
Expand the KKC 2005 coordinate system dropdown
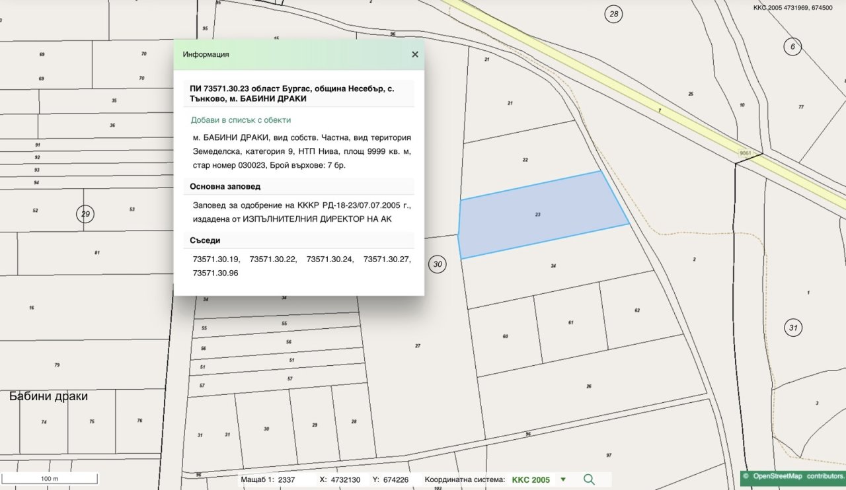[x=563, y=480]
